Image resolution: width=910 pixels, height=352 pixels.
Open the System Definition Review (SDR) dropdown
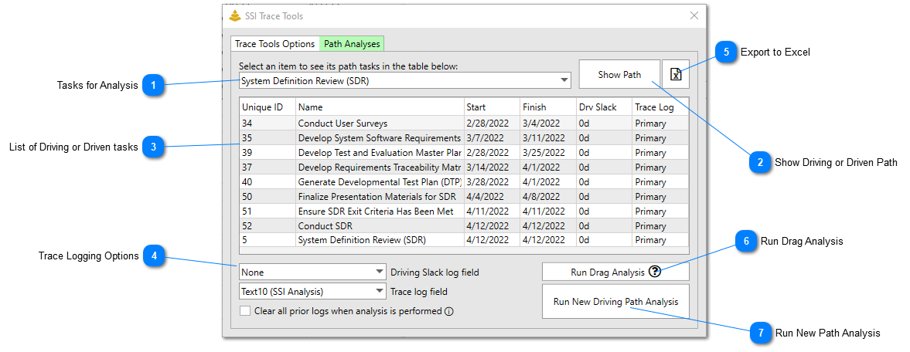[405, 80]
